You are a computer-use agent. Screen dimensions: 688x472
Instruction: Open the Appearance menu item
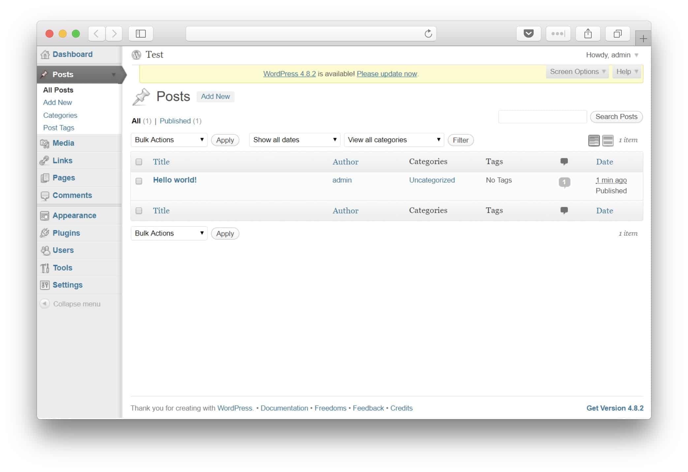(x=74, y=216)
